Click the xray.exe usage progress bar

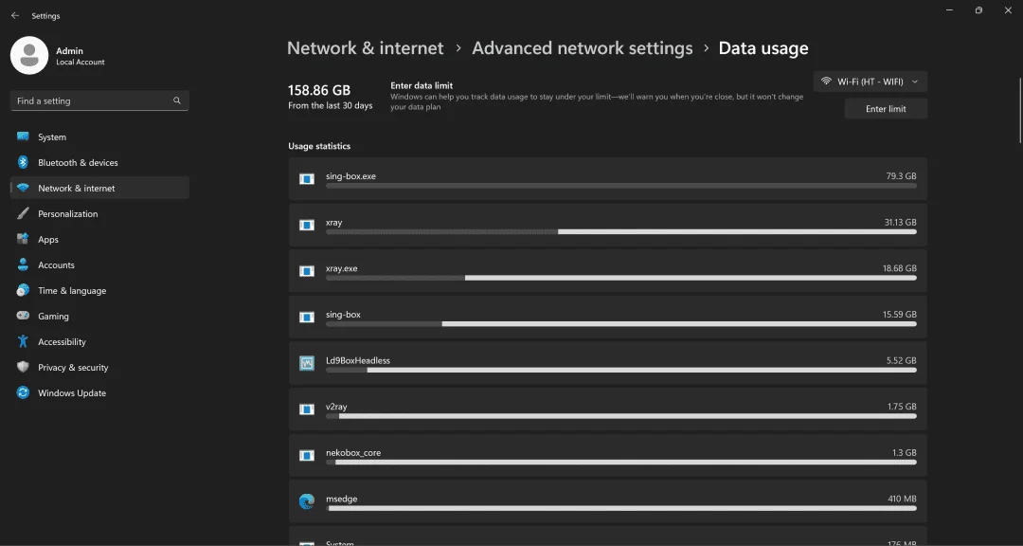[x=621, y=278]
